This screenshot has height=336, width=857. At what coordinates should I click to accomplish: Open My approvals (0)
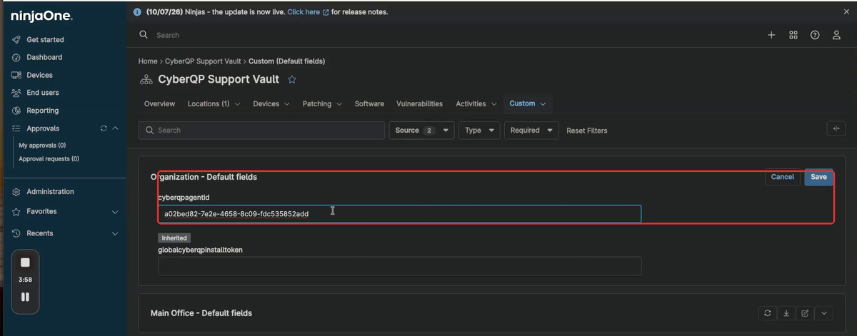(x=42, y=145)
